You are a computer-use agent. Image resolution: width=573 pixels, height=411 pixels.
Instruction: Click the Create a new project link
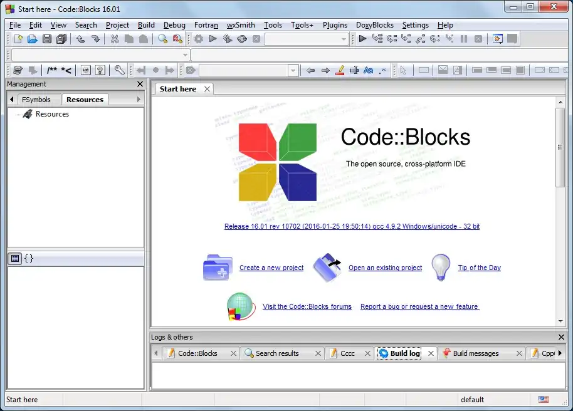pos(271,268)
